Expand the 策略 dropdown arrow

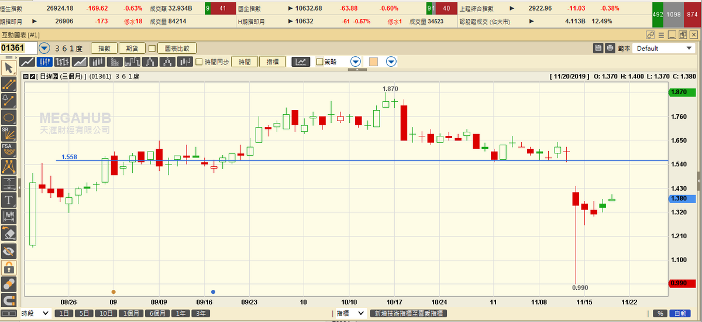[356, 61]
